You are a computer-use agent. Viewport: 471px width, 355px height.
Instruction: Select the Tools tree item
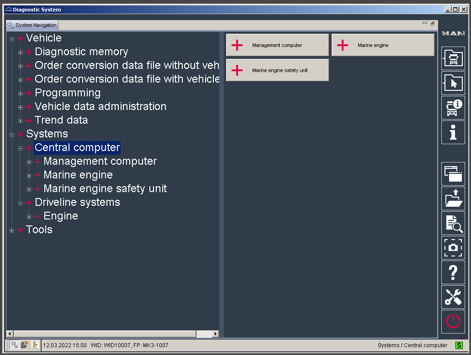tap(39, 230)
